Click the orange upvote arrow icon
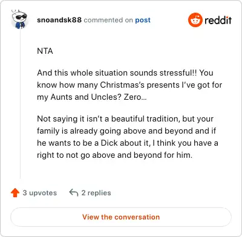The width and height of the screenshot is (242, 237). 15,193
